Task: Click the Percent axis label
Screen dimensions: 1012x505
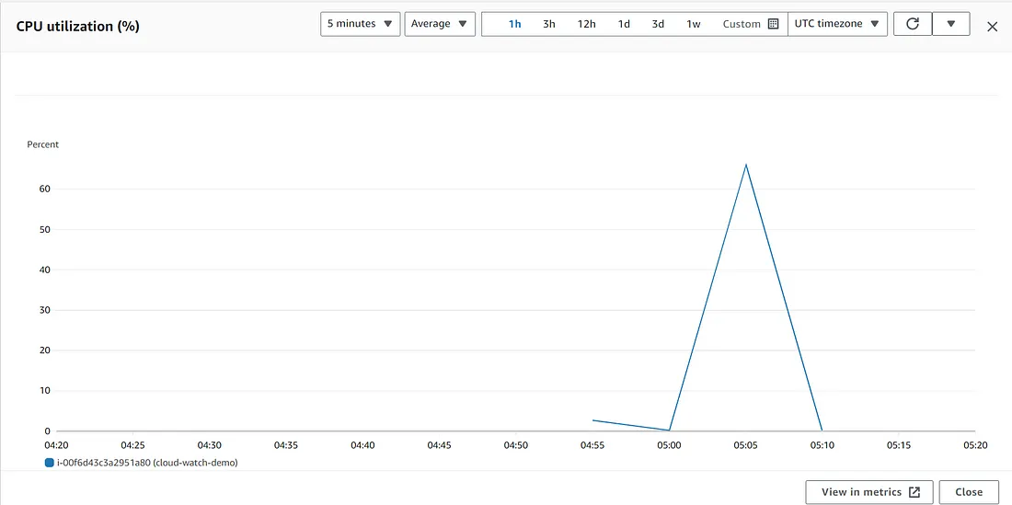Action: tap(42, 144)
